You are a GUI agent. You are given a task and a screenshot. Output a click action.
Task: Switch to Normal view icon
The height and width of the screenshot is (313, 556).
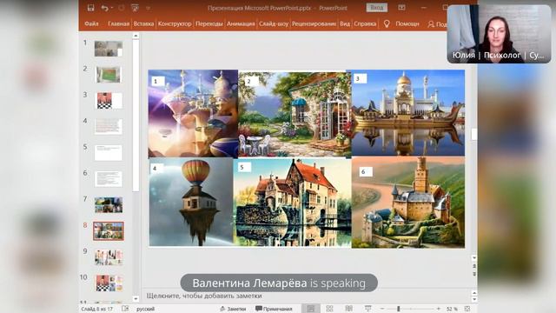[x=311, y=309]
